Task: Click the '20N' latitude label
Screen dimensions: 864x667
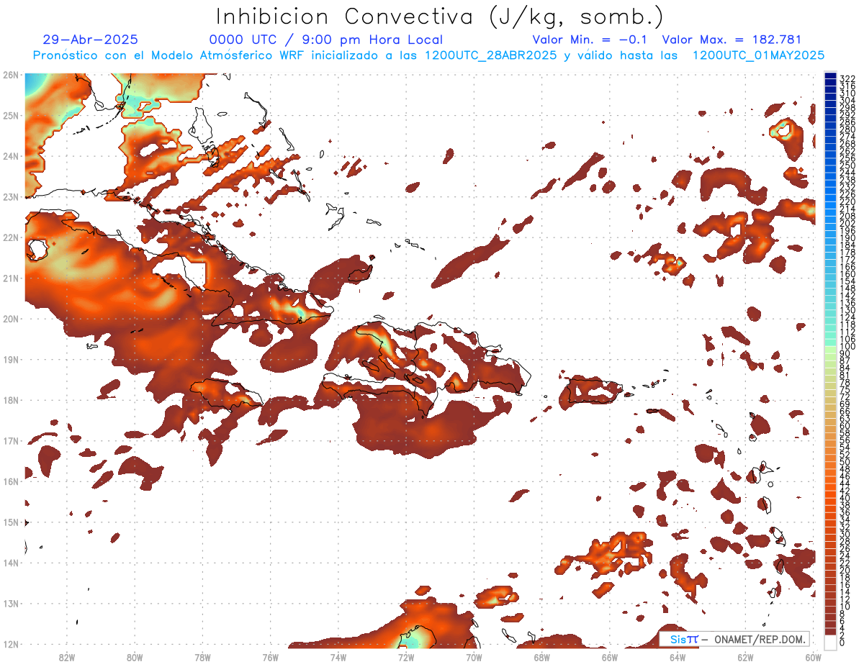Action: (x=11, y=319)
